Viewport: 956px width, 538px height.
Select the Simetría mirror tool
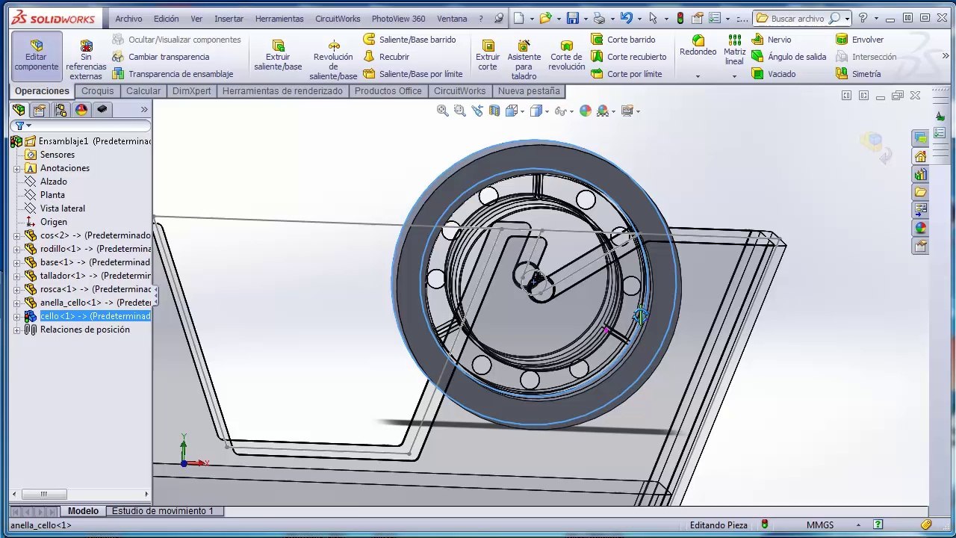pos(858,73)
